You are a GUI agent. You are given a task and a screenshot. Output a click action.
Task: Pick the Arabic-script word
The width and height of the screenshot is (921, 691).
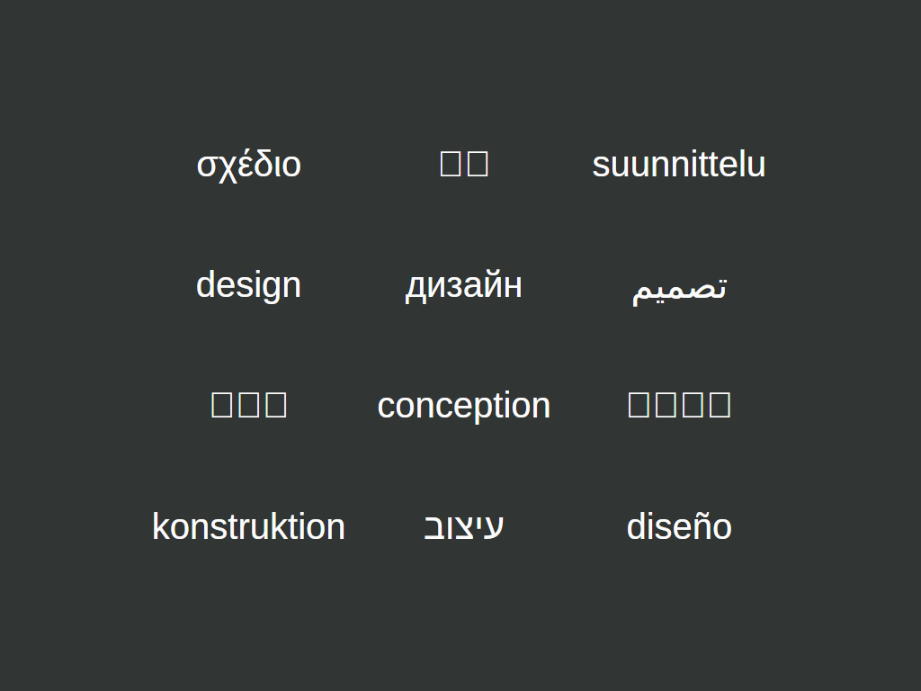point(679,288)
